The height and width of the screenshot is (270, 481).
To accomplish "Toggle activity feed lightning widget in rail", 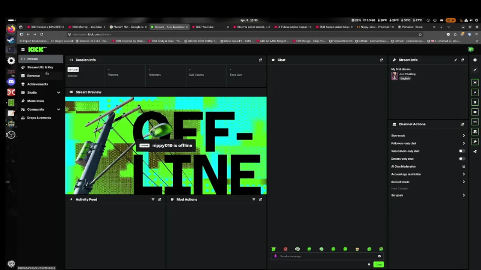I will (x=475, y=92).
